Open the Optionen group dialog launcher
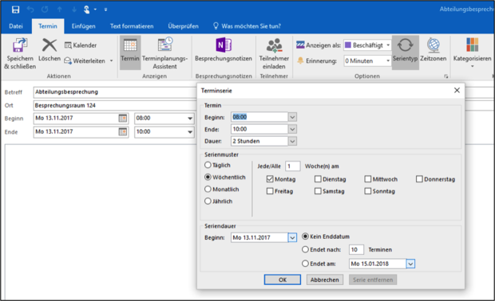The image size is (495, 301). click(446, 76)
